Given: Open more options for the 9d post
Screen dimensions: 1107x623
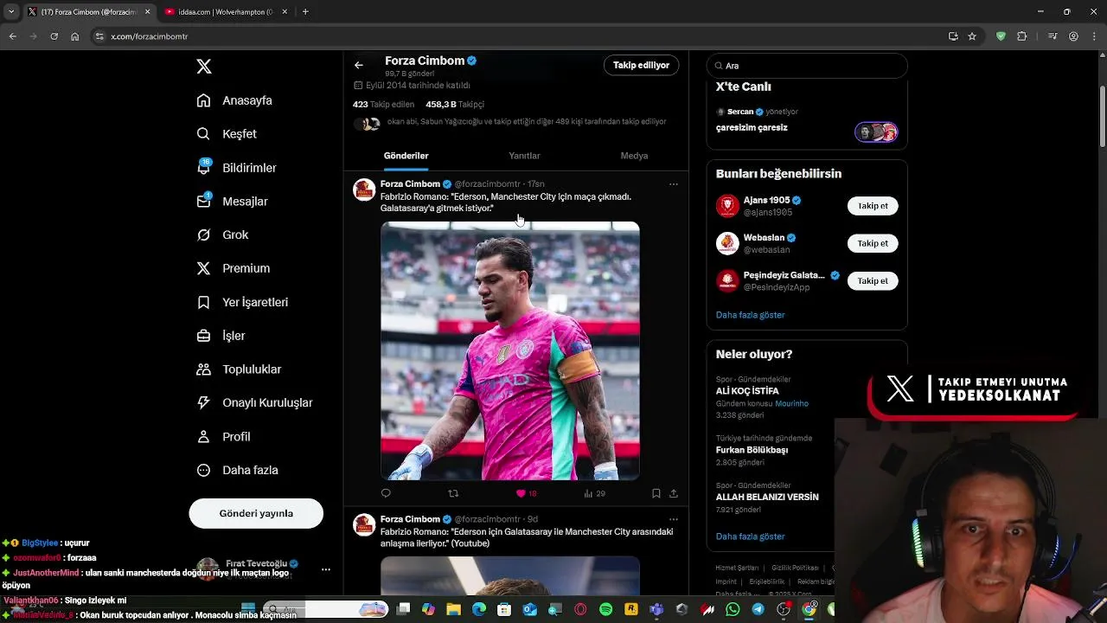Looking at the screenshot, I should coord(674,520).
